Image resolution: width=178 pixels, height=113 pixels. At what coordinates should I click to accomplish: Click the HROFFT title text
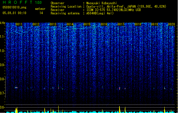[17, 2]
